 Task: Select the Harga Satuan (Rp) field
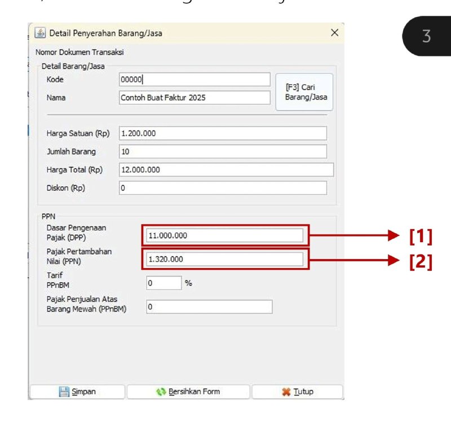[223, 133]
